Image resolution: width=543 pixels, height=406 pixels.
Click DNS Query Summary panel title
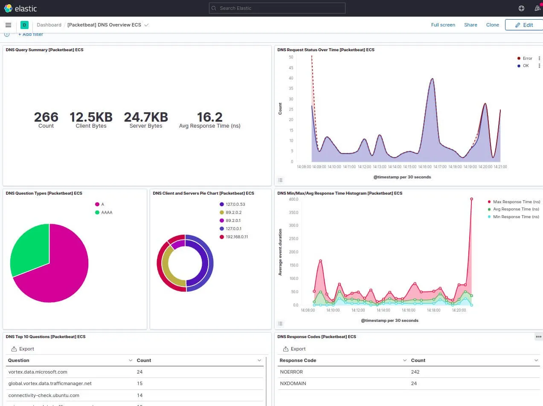point(45,50)
